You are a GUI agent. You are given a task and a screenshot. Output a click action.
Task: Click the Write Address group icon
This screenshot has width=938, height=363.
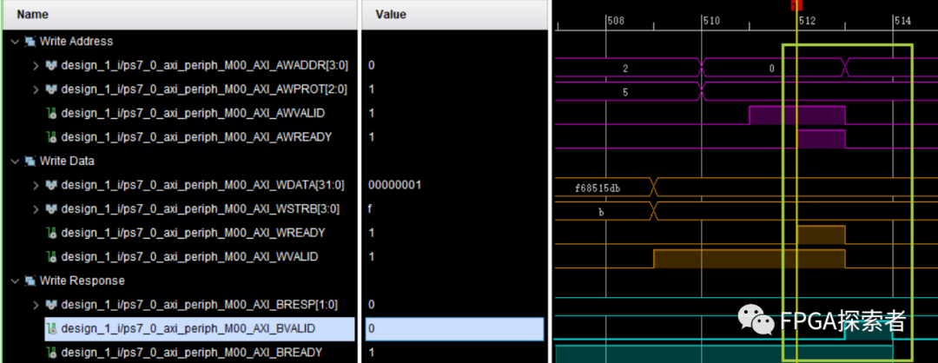click(30, 42)
